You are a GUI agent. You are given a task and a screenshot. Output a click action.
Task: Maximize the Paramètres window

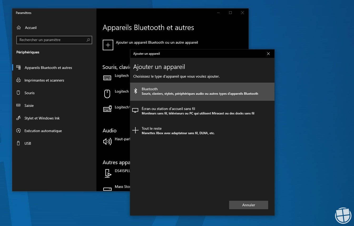(230, 13)
